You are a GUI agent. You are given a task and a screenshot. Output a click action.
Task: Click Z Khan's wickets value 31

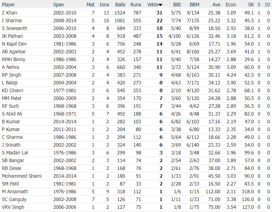click(x=159, y=13)
